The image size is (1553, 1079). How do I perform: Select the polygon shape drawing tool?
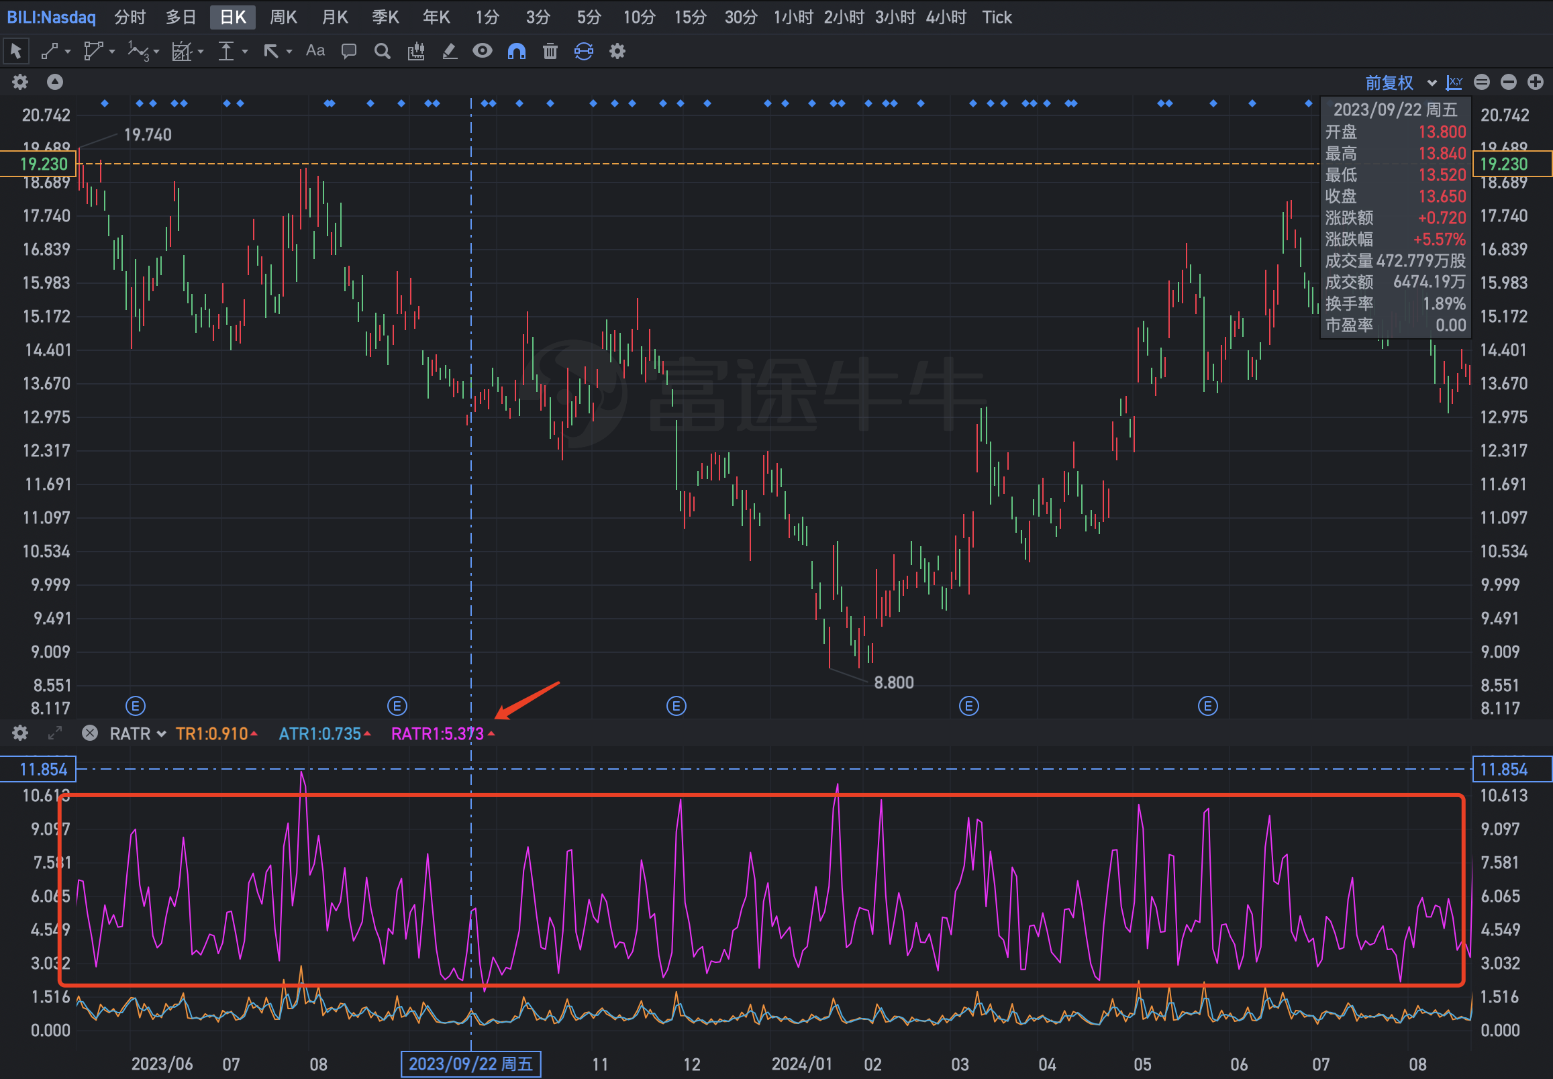tap(93, 51)
